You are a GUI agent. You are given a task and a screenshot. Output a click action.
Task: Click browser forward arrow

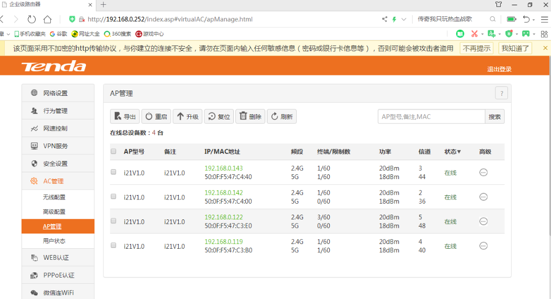click(16, 19)
